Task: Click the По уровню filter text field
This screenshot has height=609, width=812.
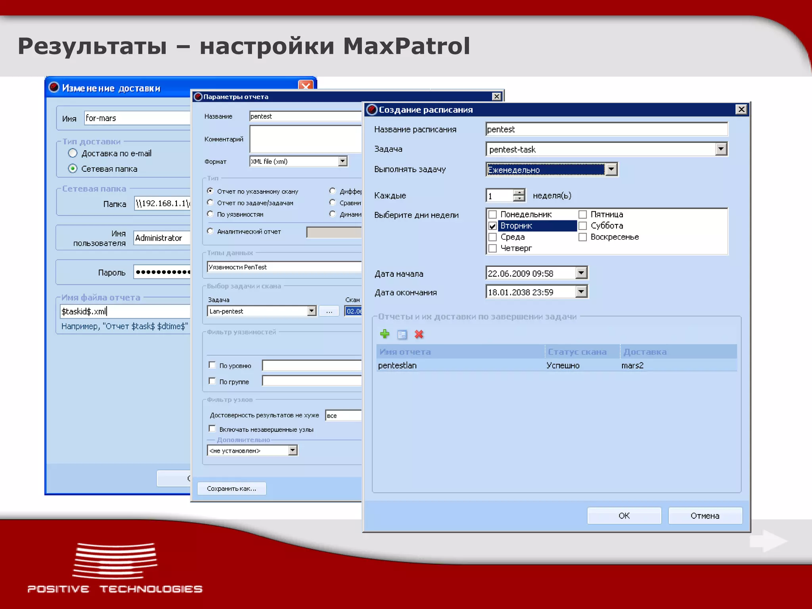Action: point(312,365)
